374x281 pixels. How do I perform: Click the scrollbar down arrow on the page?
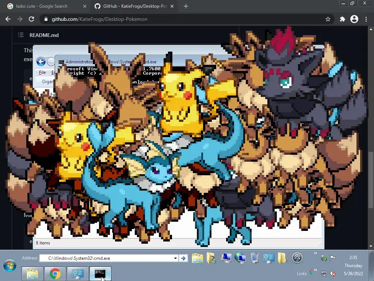(x=371, y=246)
